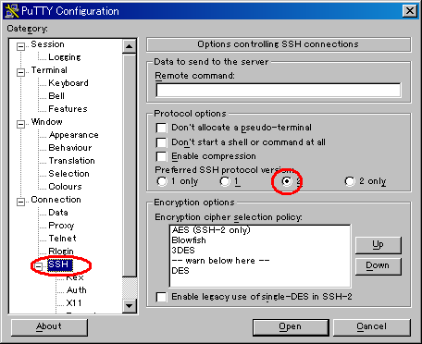Enable Don't allocate a pseudo-terminal

[161, 128]
